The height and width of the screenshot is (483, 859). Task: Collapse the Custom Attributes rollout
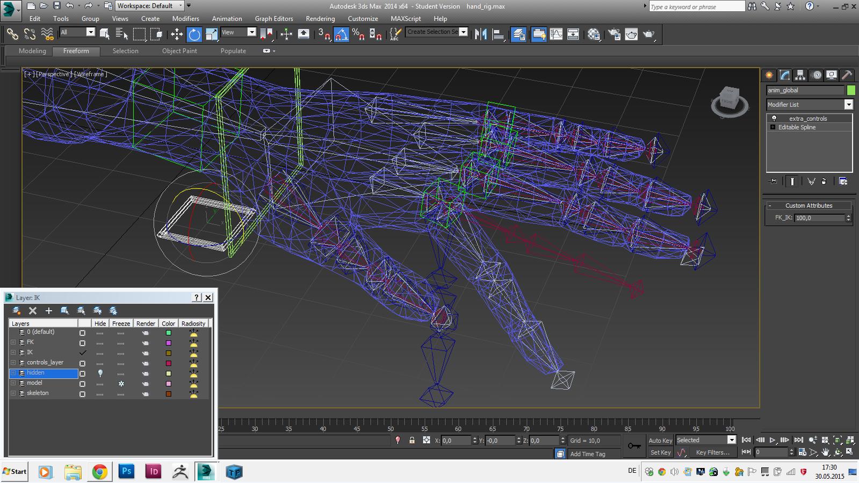click(770, 205)
